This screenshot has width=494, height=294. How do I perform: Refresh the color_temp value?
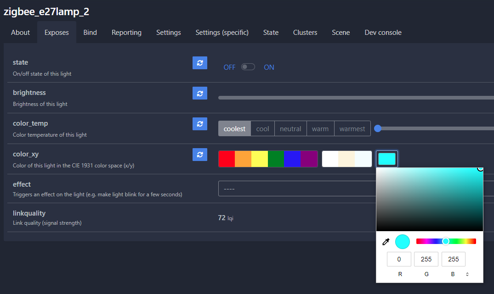[x=199, y=123]
